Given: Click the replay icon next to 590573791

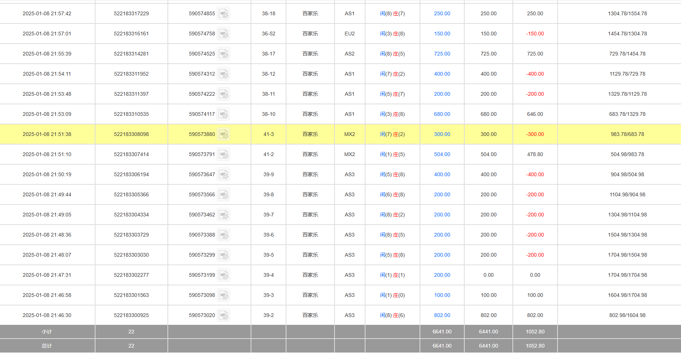Looking at the screenshot, I should (223, 155).
